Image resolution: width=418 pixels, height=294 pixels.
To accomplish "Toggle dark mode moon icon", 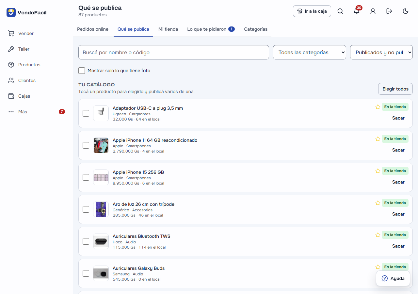I will (406, 11).
